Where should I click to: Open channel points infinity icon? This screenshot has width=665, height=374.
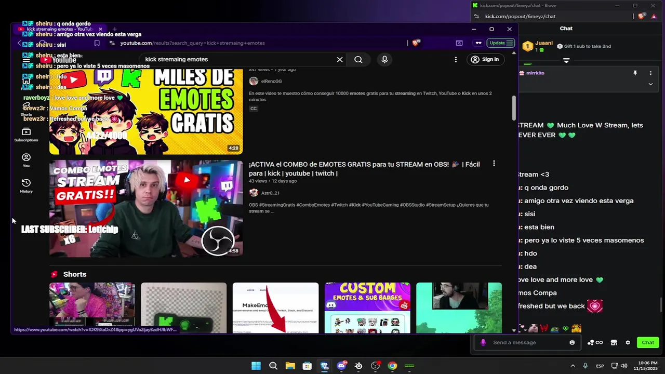(x=595, y=343)
